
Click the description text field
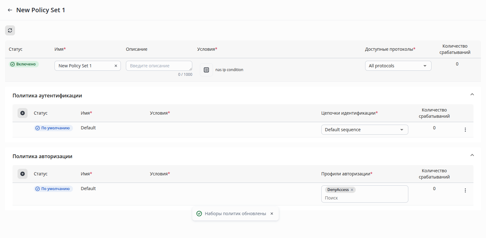[159, 66]
